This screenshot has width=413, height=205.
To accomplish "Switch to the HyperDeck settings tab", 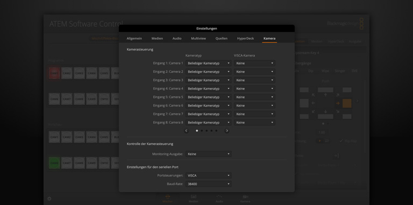I will 245,38.
